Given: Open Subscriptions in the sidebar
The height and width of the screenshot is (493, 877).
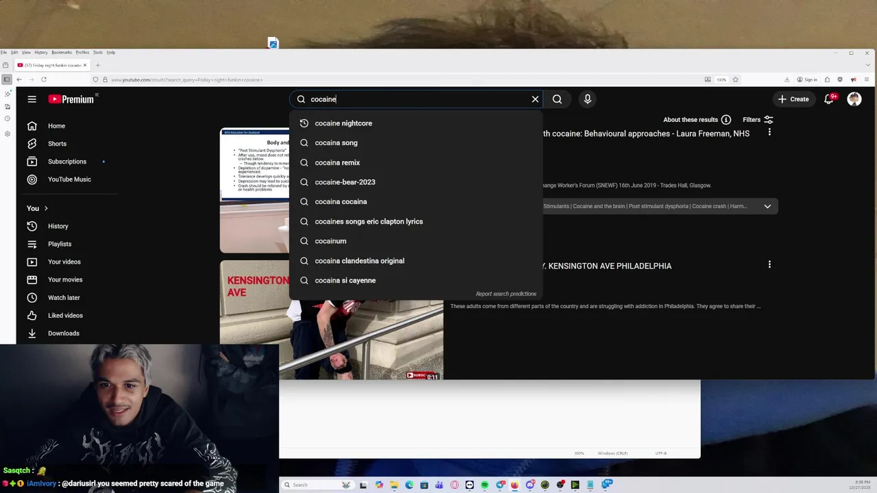Looking at the screenshot, I should (67, 162).
